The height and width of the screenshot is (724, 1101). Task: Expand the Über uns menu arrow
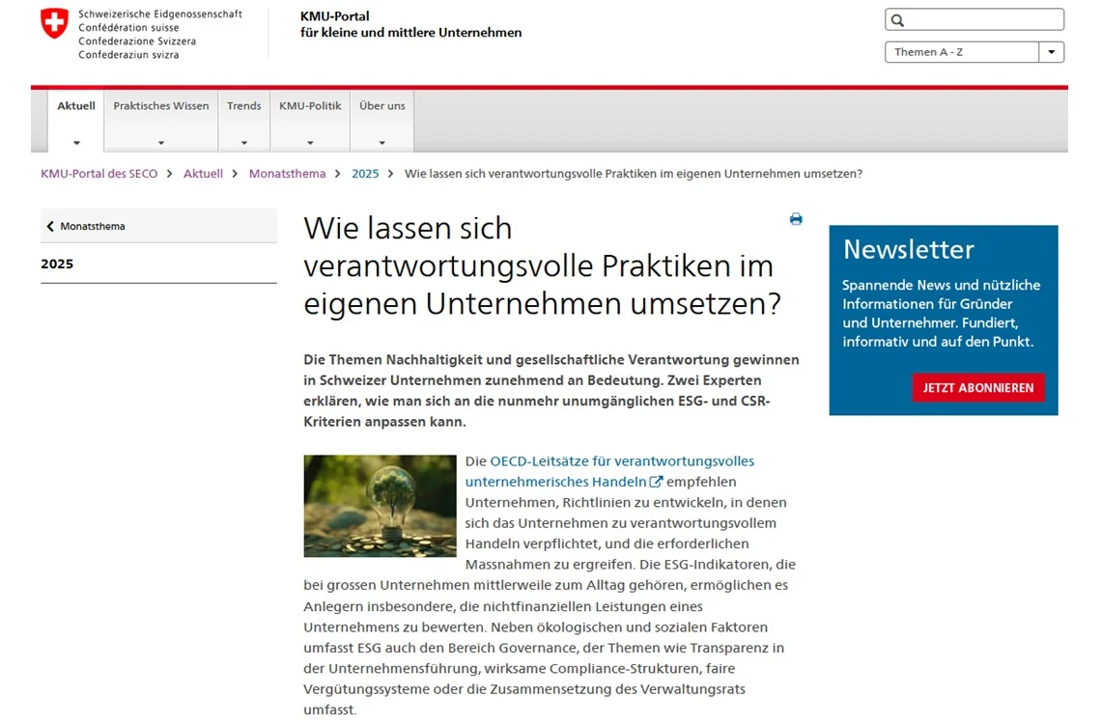point(382,143)
